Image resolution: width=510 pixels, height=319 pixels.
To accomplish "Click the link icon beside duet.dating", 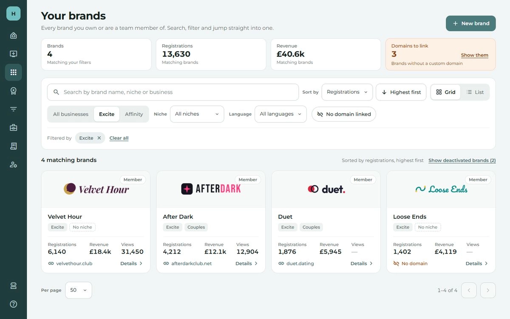I will [x=281, y=264].
